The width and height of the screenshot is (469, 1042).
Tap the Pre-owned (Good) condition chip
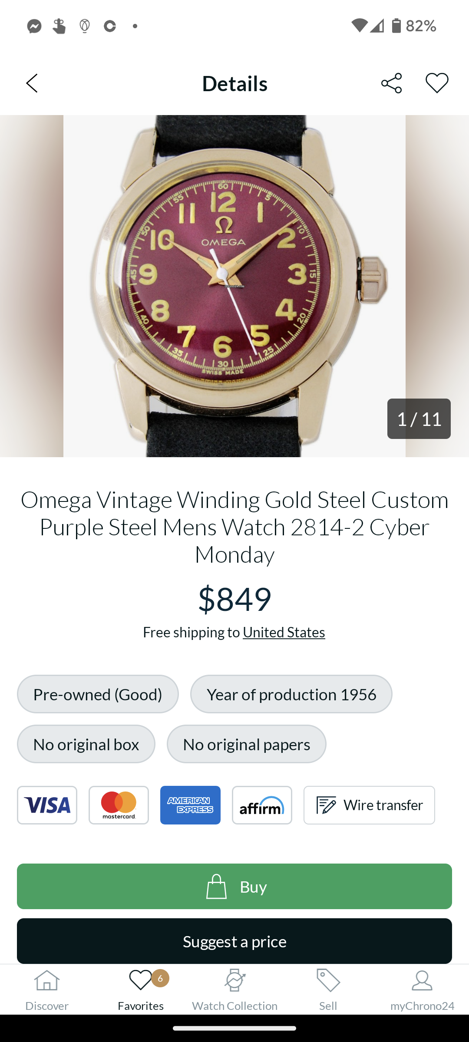pos(98,694)
